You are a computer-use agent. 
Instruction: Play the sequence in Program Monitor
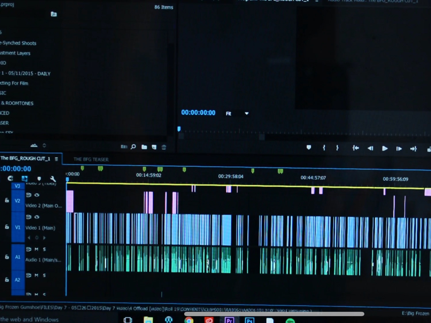pyautogui.click(x=385, y=148)
